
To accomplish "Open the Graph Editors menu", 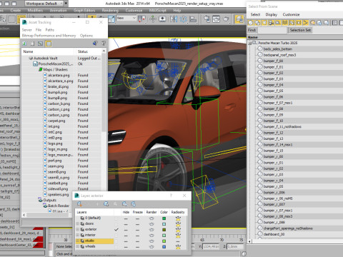I will pyautogui.click(x=84, y=11).
